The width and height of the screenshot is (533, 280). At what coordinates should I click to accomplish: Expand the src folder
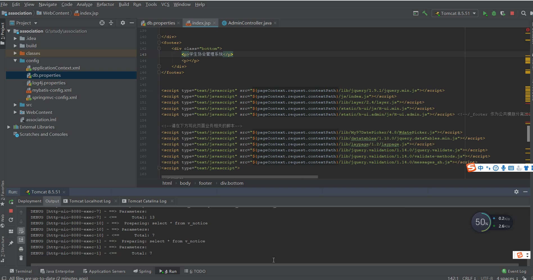click(x=15, y=105)
